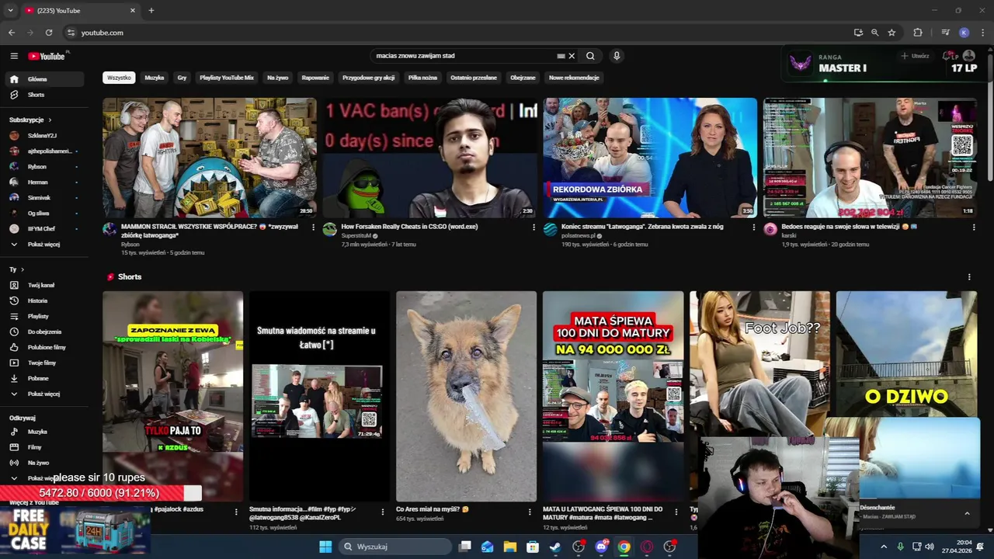The image size is (994, 559).
Task: Clear the search query with X
Action: (x=572, y=56)
